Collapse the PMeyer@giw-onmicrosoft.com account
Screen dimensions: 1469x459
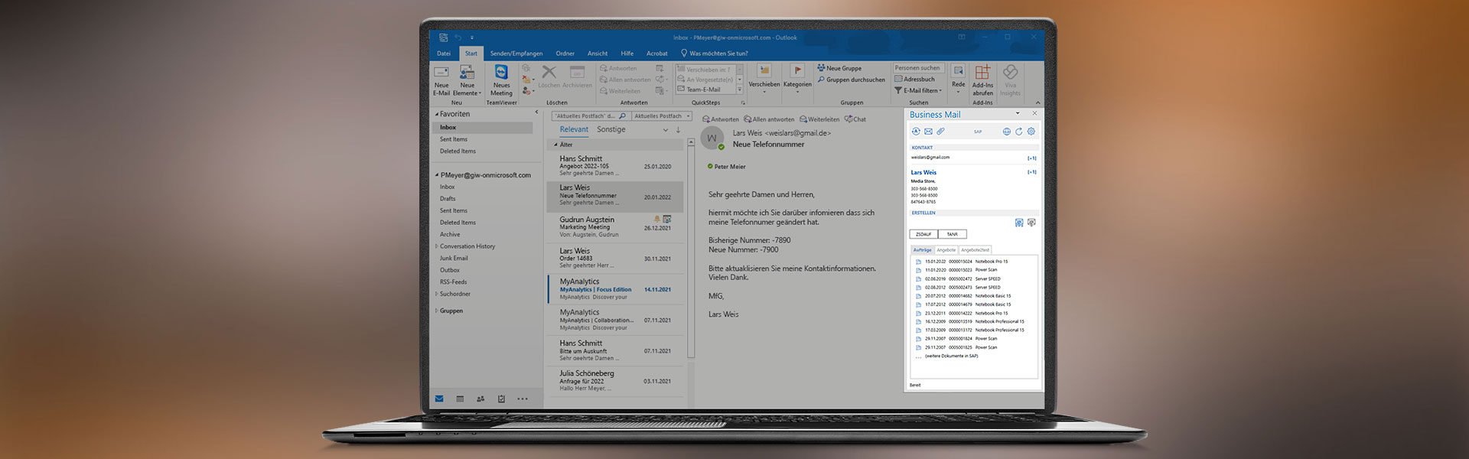tap(437, 175)
